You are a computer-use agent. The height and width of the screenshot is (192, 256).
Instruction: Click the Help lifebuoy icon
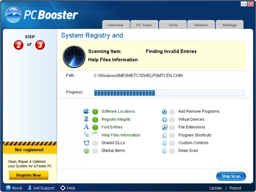click(x=63, y=188)
